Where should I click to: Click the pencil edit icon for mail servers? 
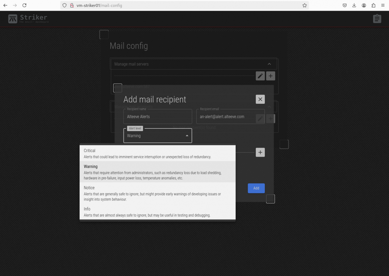(x=260, y=76)
